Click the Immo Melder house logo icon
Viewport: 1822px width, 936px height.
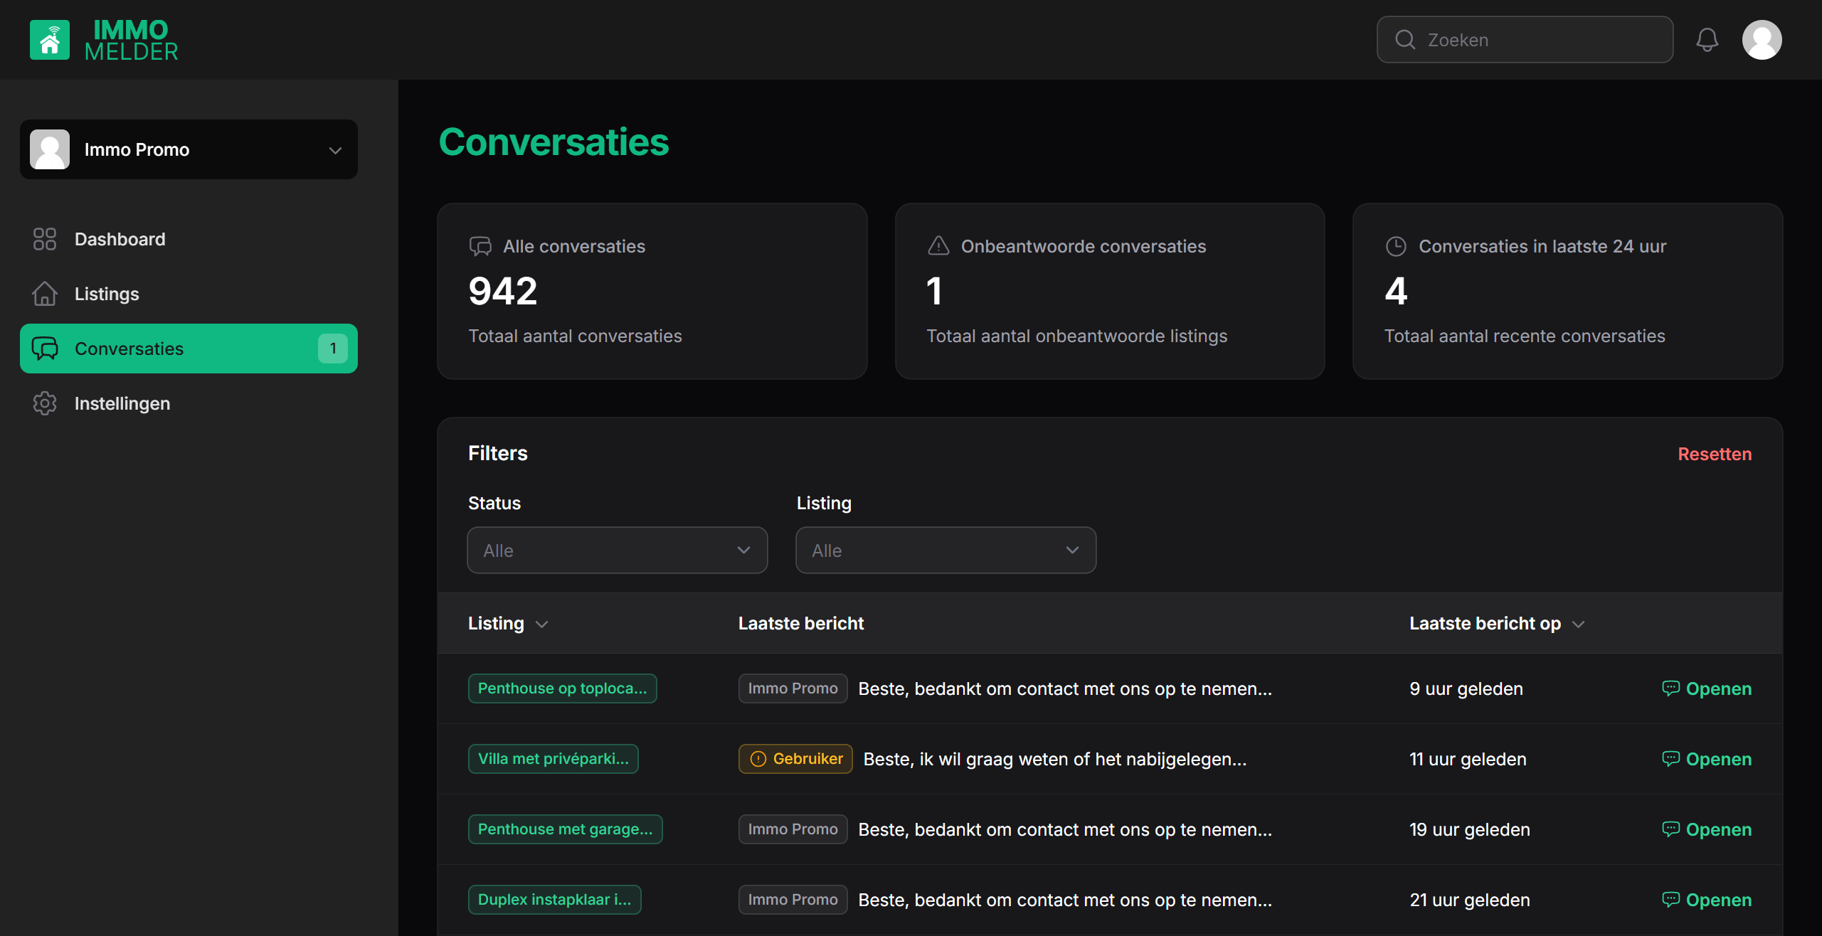pyautogui.click(x=49, y=40)
